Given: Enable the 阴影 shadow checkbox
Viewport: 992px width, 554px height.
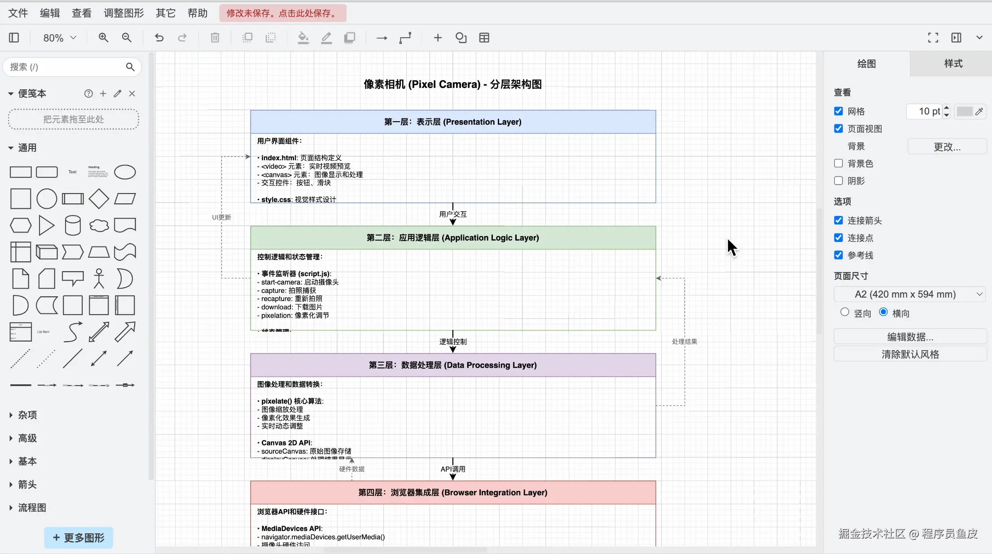Looking at the screenshot, I should click(x=838, y=180).
